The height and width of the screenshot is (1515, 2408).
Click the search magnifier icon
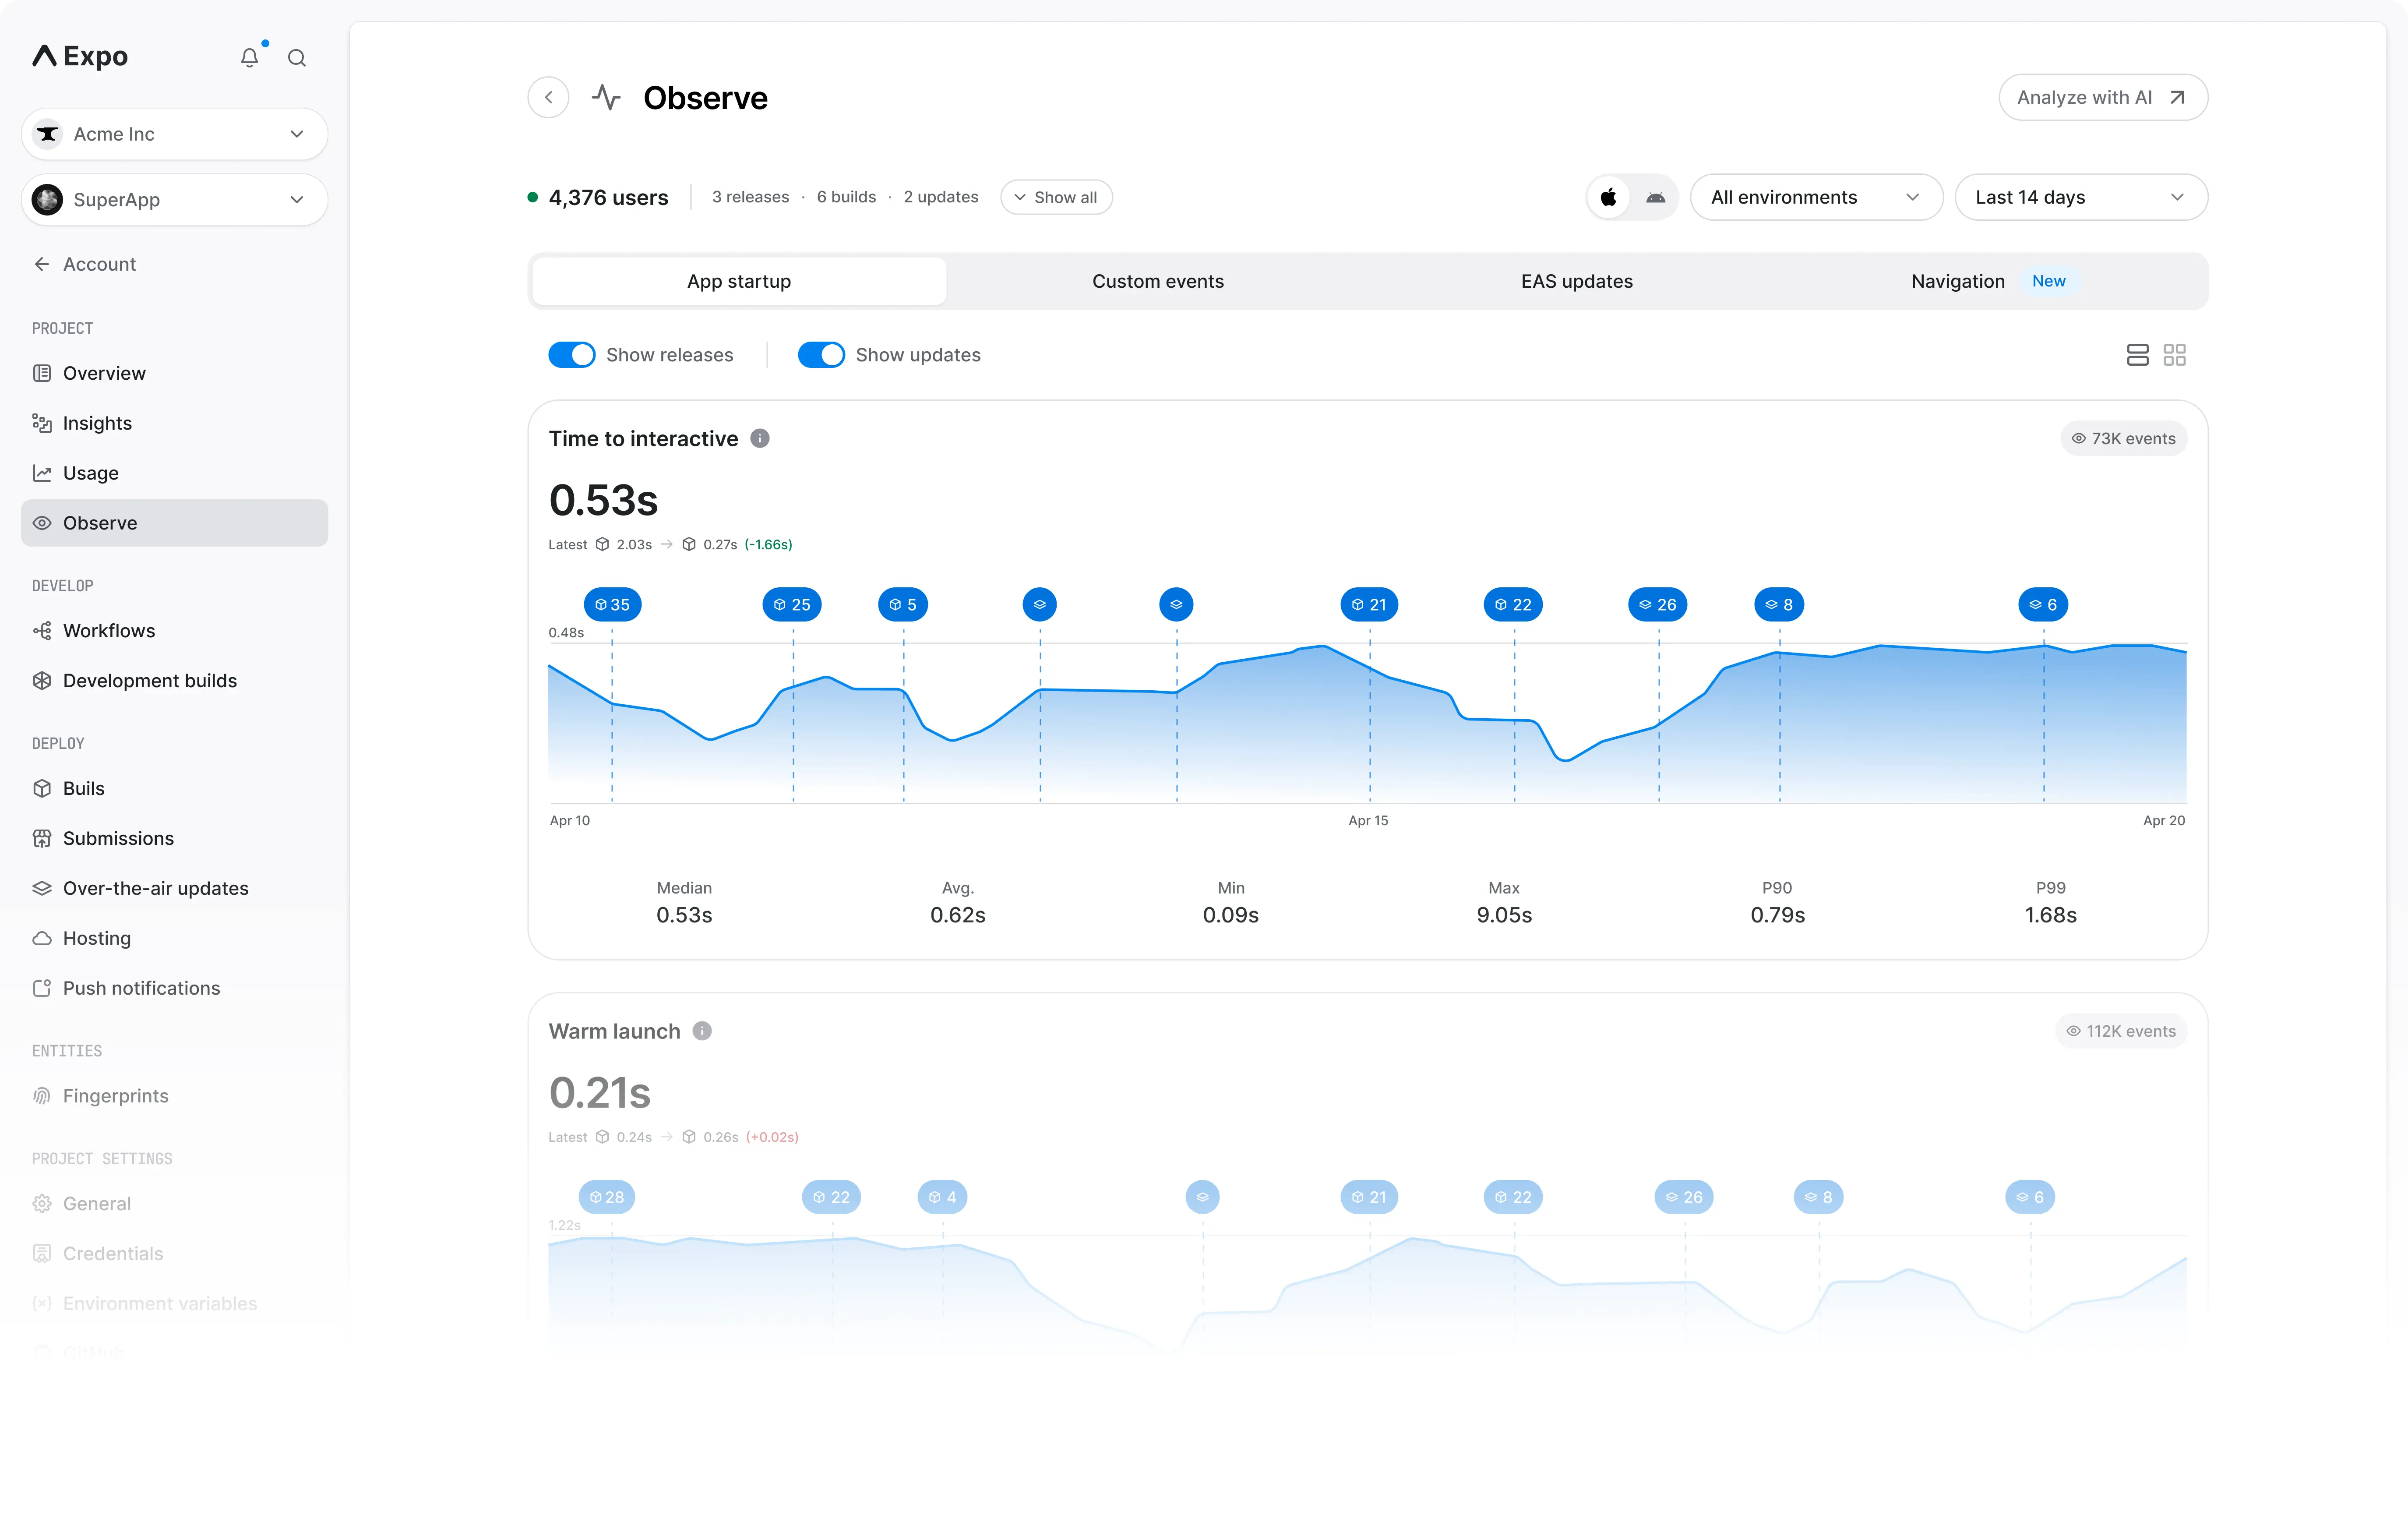[x=297, y=58]
